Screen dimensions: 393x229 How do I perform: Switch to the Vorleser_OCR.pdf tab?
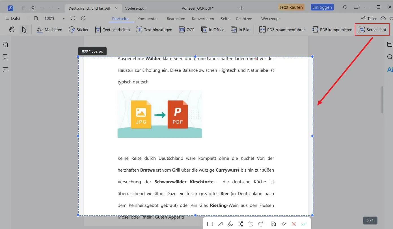(x=197, y=8)
